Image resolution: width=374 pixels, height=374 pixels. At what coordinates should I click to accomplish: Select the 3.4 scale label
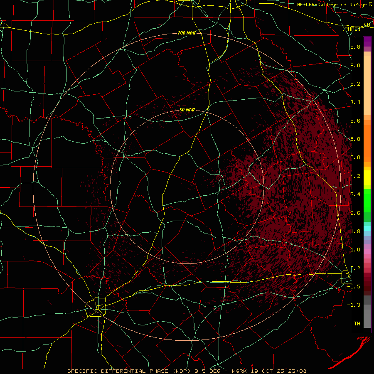point(355,194)
